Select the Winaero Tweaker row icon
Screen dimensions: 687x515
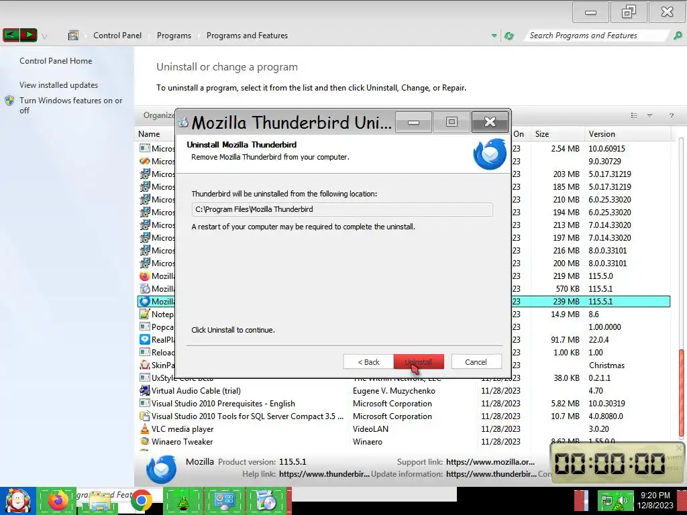click(x=145, y=441)
